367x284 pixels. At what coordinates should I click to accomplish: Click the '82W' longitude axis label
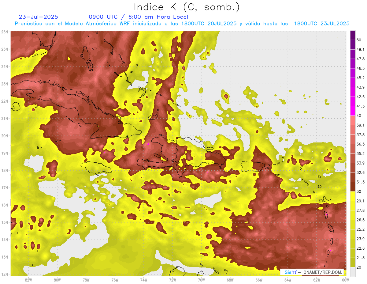28,280
